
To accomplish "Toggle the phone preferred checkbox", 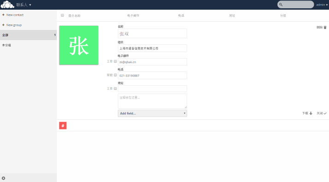I will [x=115, y=75].
